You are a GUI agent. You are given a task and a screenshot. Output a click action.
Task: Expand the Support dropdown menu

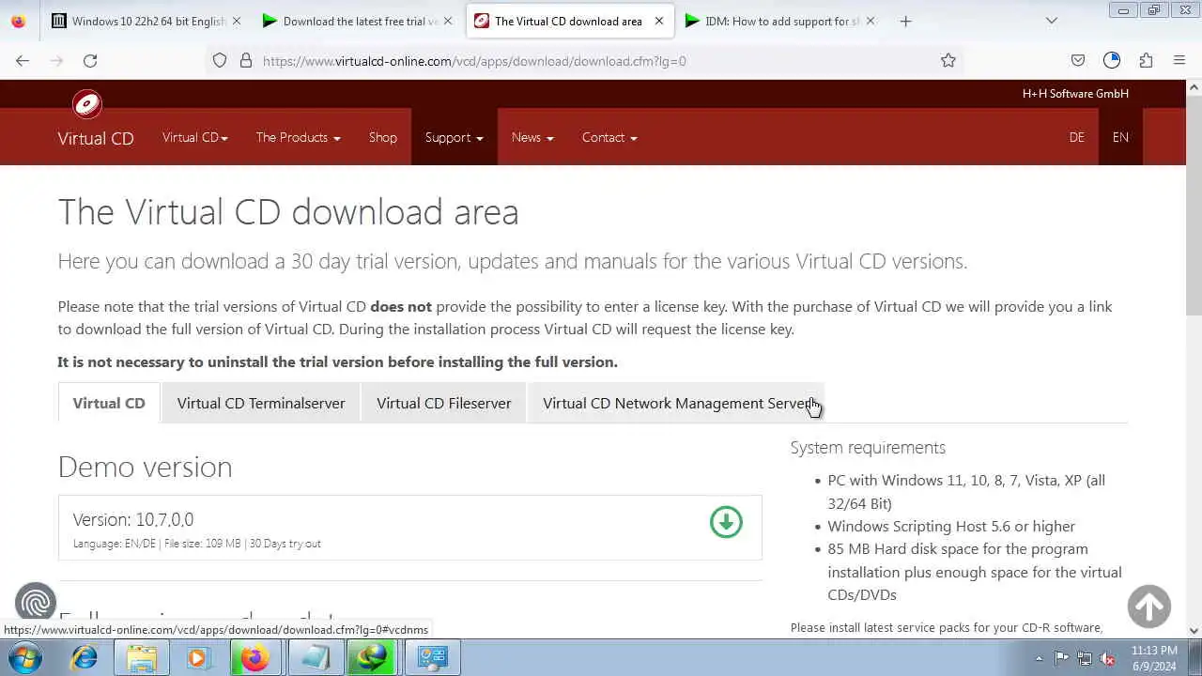point(454,137)
